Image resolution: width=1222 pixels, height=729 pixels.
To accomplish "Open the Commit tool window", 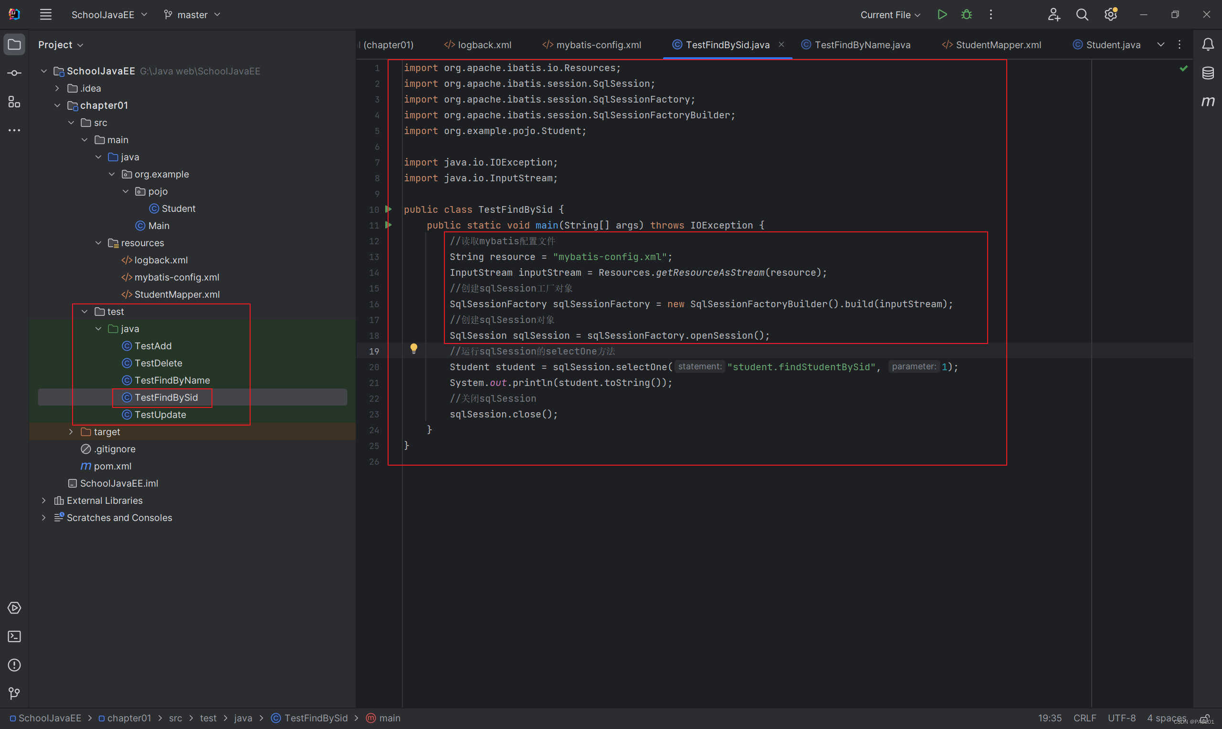I will point(14,73).
